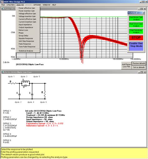Image resolution: width=148 pixels, height=159 pixels.
Task: Open Statistical Analysis from menu
Action: [26, 51]
